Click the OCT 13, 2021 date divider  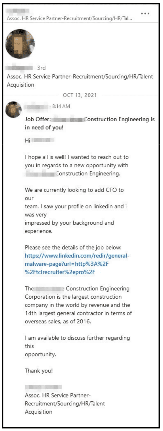80,95
